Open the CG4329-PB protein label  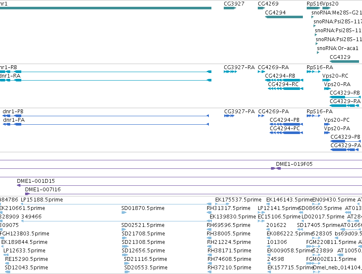tap(345, 137)
